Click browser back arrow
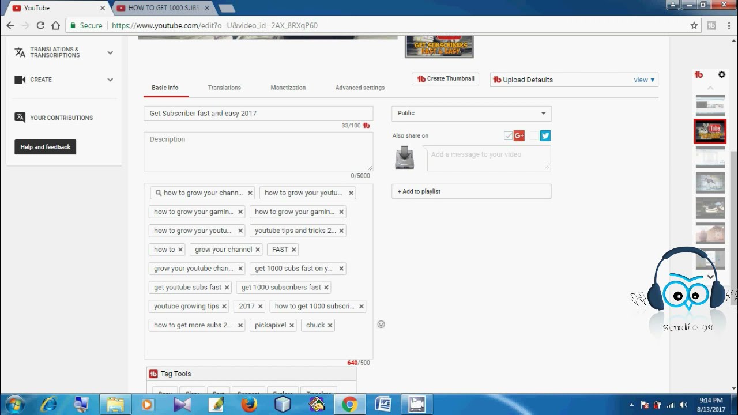Screen dimensions: 738x415 pos(10,25)
